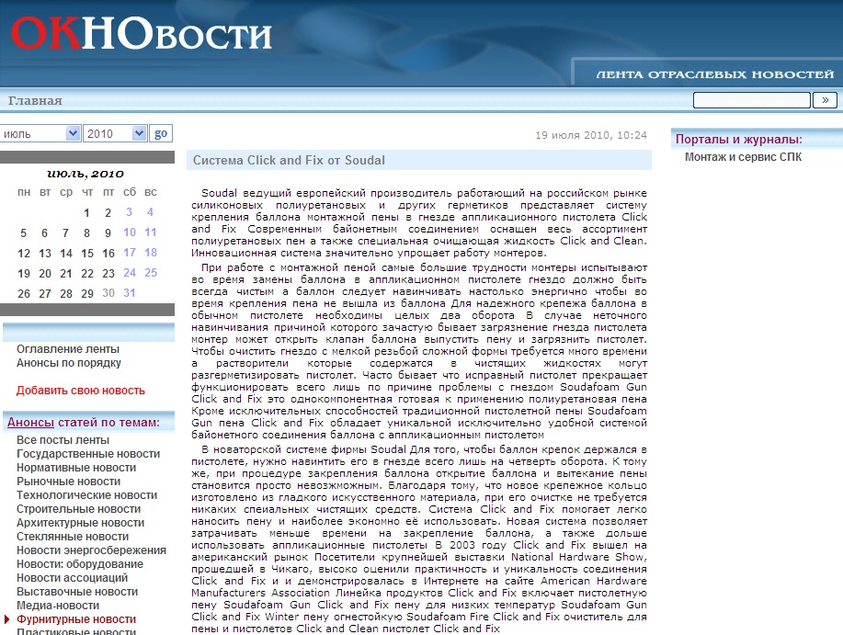The height and width of the screenshot is (635, 843).
Task: Open the month dropdown showing июль
Action: [x=40, y=133]
